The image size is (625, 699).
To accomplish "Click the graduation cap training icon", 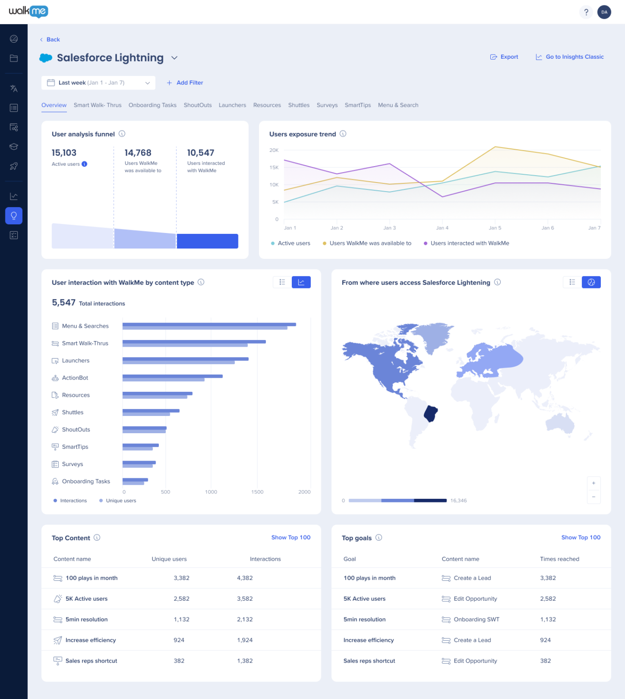I will click(14, 147).
